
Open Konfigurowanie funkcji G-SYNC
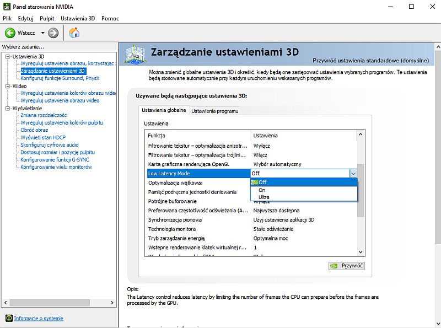coord(55,160)
